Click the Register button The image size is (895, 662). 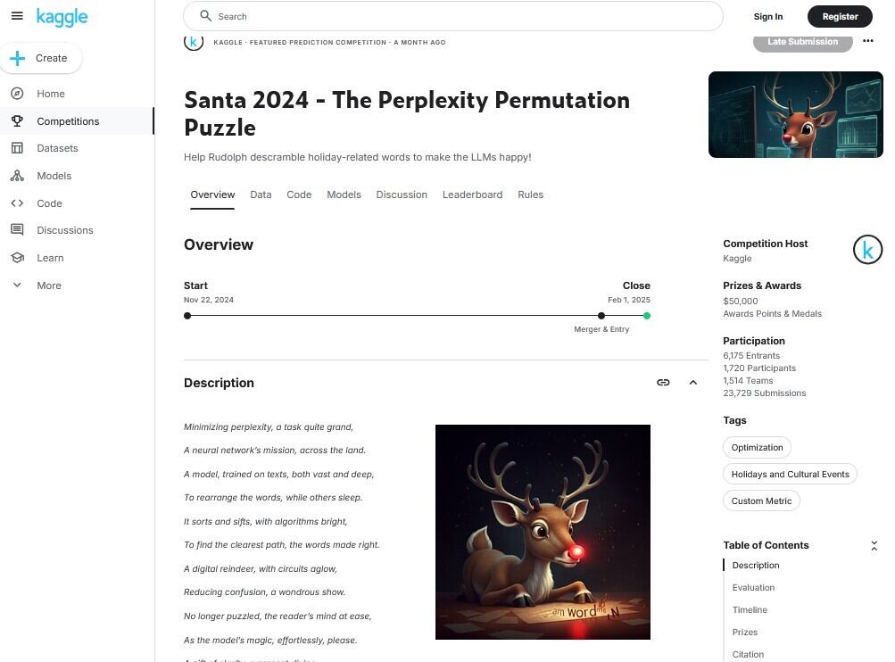[840, 17]
